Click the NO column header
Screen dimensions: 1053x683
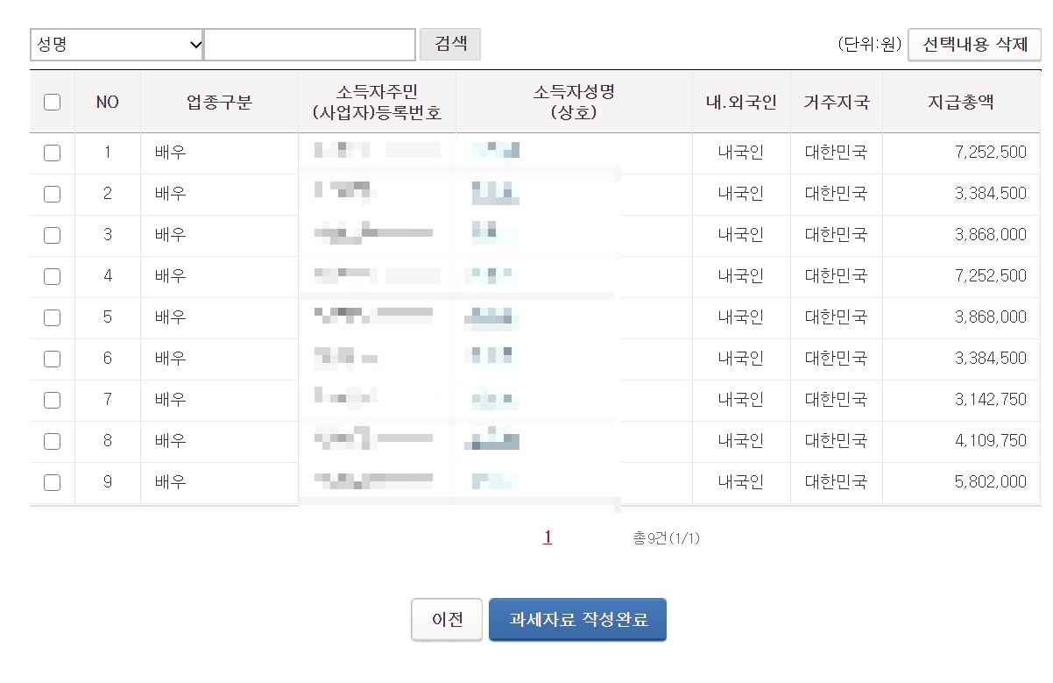tap(108, 102)
